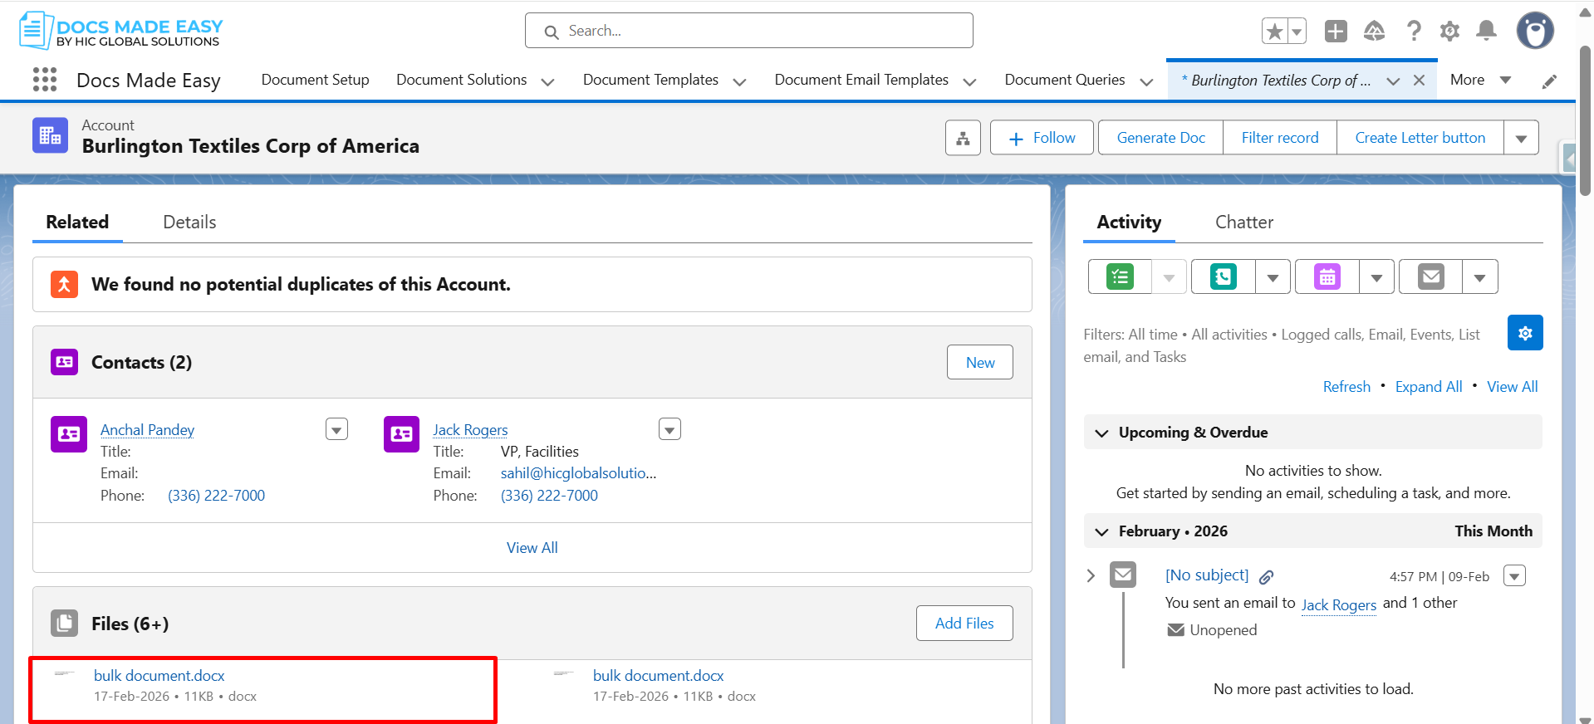Open the No subject email actions dropdown

pos(1514,575)
